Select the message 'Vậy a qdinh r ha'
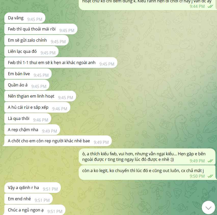This screenshot has width=217, height=215. [33, 188]
